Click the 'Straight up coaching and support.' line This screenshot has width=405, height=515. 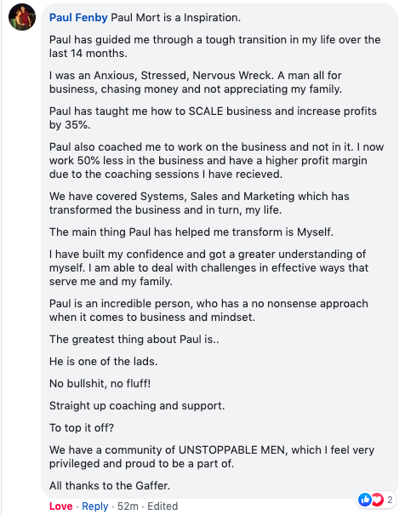(x=137, y=406)
